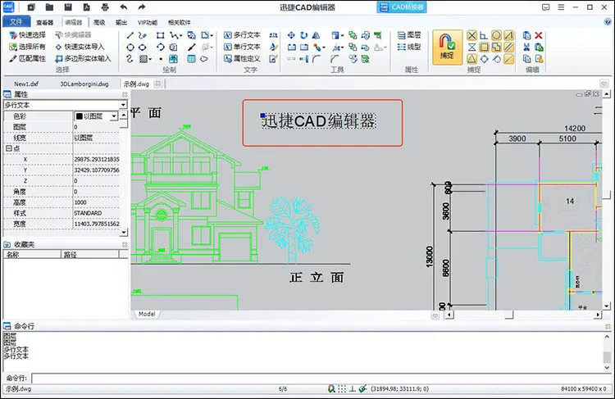Toggle the grid dots icon in status bar

(342, 389)
